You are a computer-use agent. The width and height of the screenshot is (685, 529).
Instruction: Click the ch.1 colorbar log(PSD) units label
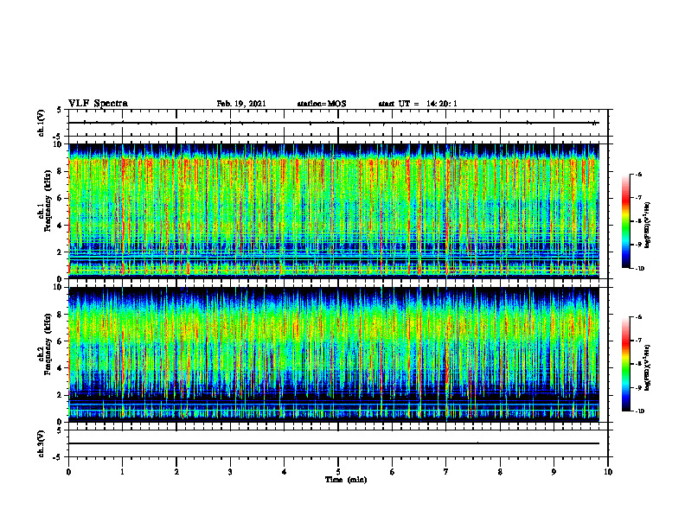[x=648, y=225]
